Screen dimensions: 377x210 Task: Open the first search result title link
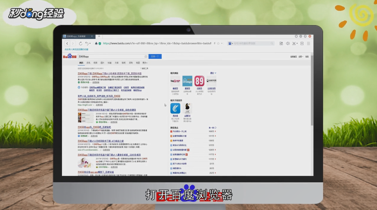(x=109, y=74)
